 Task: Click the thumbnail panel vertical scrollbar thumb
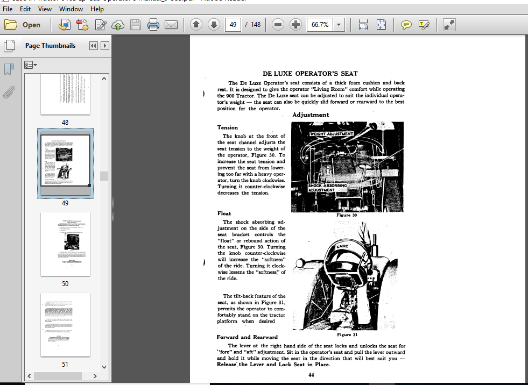point(104,176)
